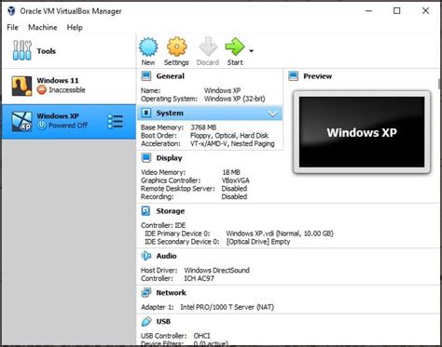Open the Display settings header link
This screenshot has width=442, height=347.
point(169,158)
